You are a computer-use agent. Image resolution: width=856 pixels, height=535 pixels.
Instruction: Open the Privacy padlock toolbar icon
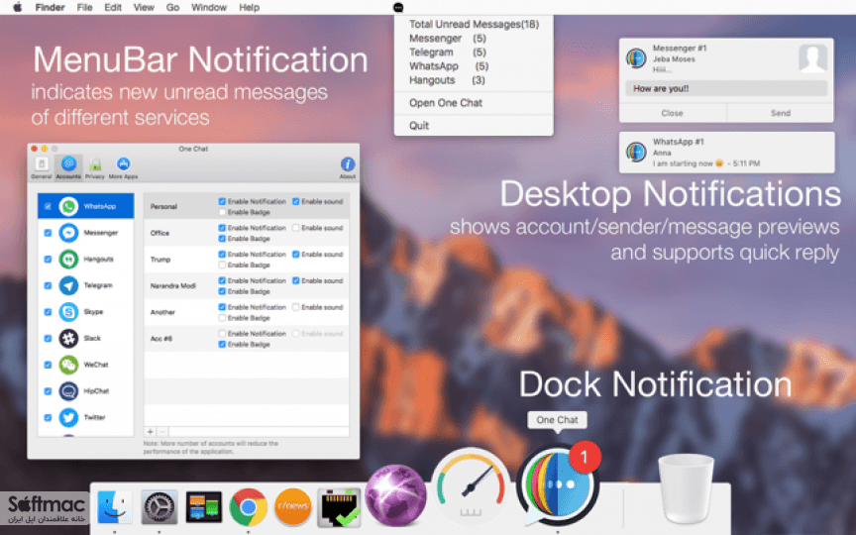point(95,164)
